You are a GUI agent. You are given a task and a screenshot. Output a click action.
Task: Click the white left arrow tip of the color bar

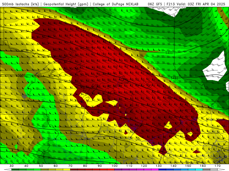click(x=8, y=170)
